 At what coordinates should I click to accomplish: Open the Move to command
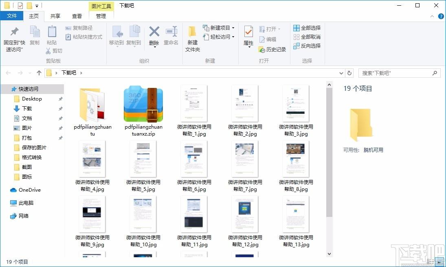[116, 36]
